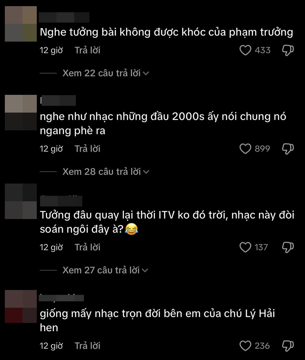This screenshot has width=305, height=360.
Task: Expand Xem 22 câu trả lời
Action: coord(106,73)
